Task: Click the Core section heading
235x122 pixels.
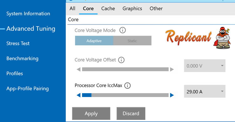Action: coord(73,20)
